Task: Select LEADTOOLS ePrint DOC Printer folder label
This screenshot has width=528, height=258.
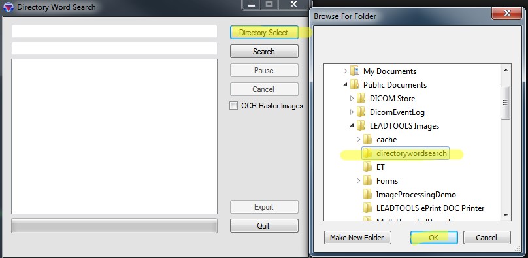Action: (430, 208)
